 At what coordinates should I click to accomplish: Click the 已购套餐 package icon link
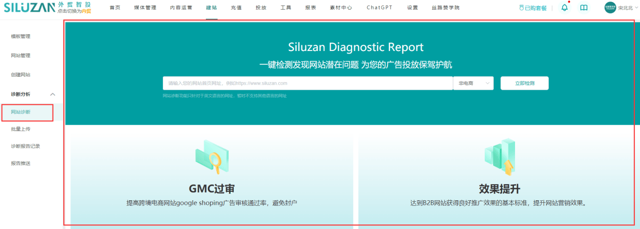point(533,8)
